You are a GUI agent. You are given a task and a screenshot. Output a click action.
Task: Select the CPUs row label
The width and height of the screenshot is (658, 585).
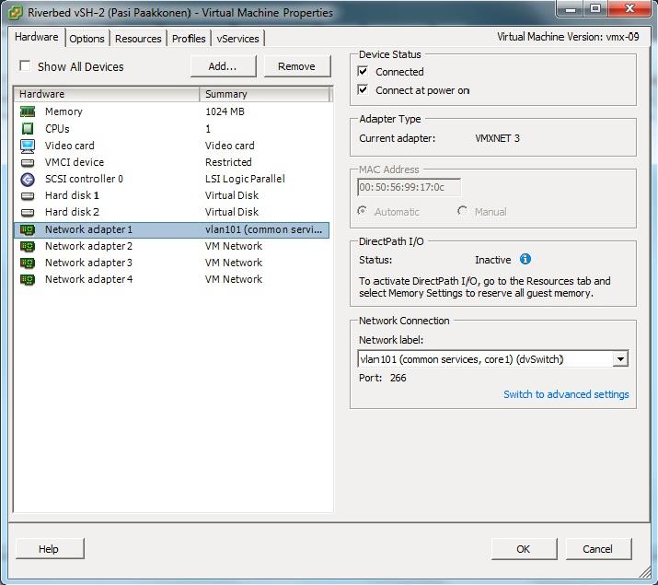click(x=57, y=128)
